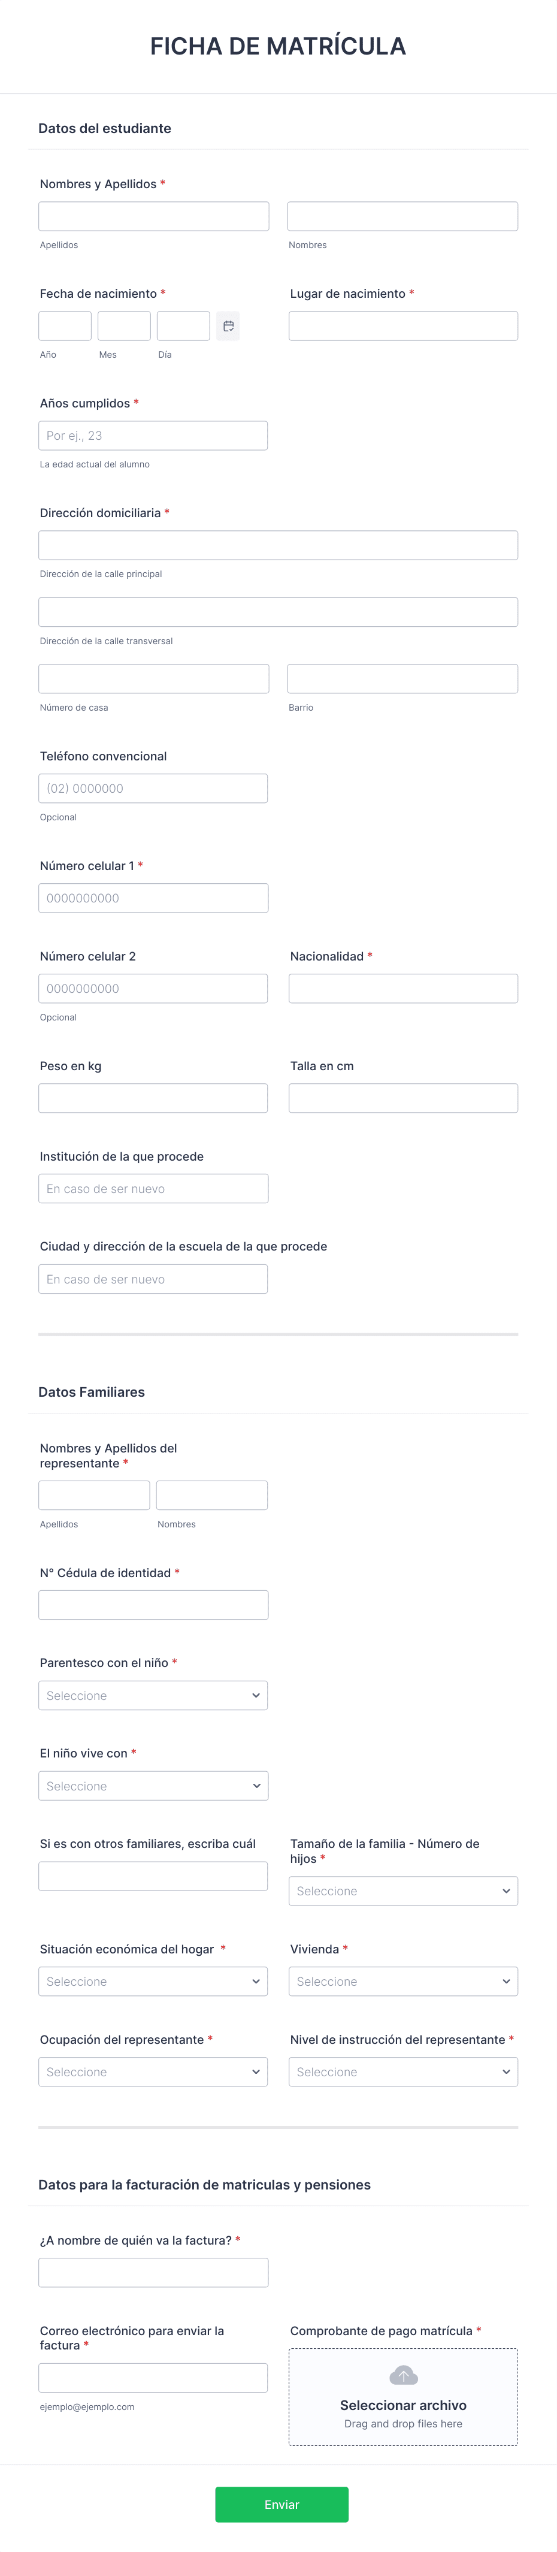Image resolution: width=557 pixels, height=2552 pixels.
Task: Expand the Parentesco con el niño dropdown
Action: (x=153, y=1695)
